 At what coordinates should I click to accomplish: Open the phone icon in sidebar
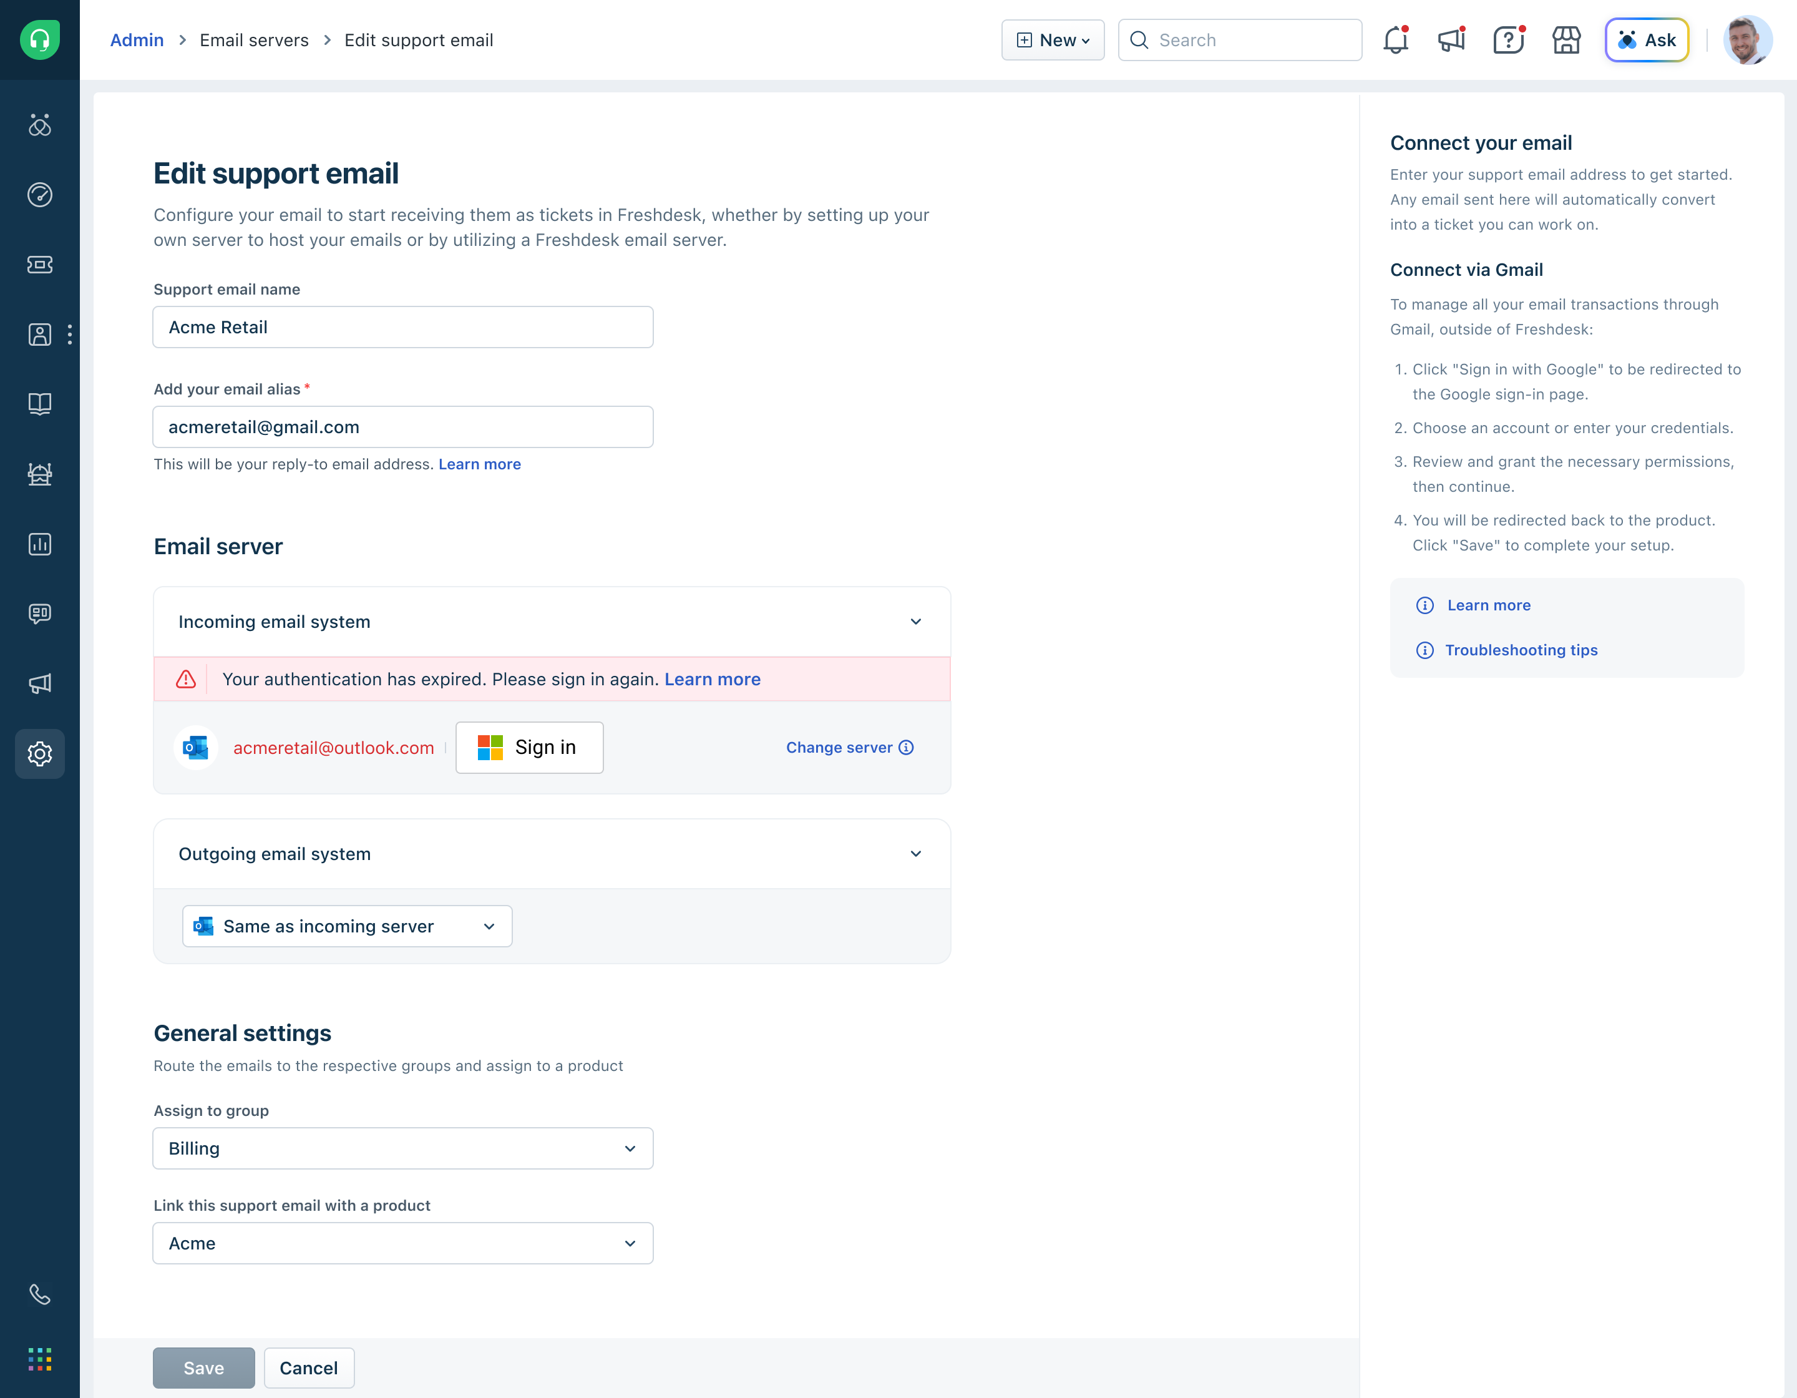coord(39,1294)
